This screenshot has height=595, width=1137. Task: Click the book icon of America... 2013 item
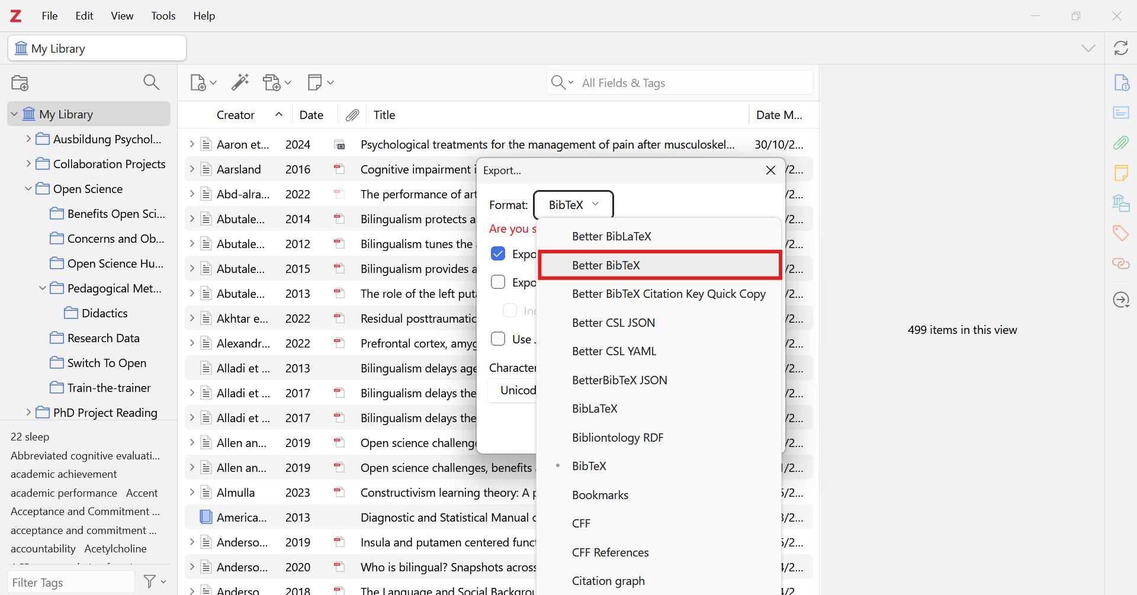coord(205,517)
